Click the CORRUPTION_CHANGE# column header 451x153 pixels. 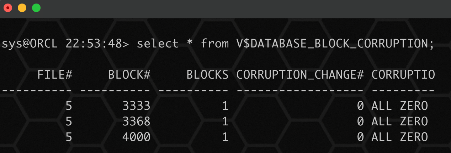click(x=300, y=75)
